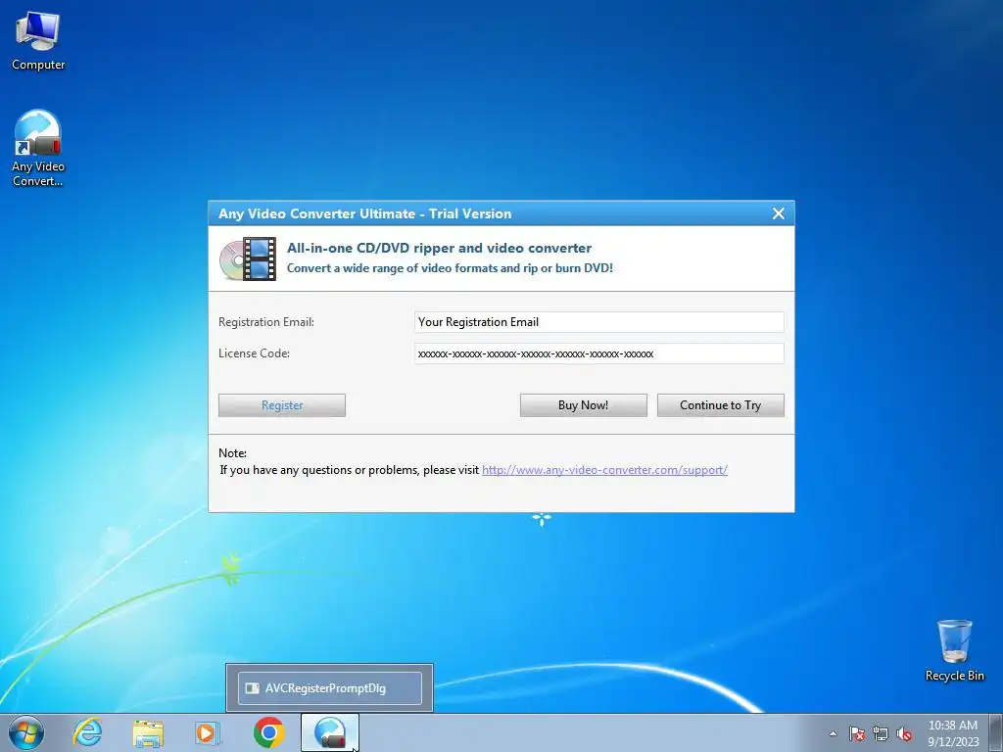
Task: Open the Windows Start menu orb
Action: pos(26,732)
